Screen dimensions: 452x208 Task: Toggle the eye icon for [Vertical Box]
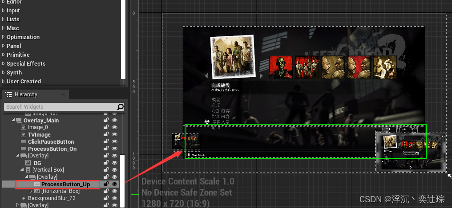114,170
